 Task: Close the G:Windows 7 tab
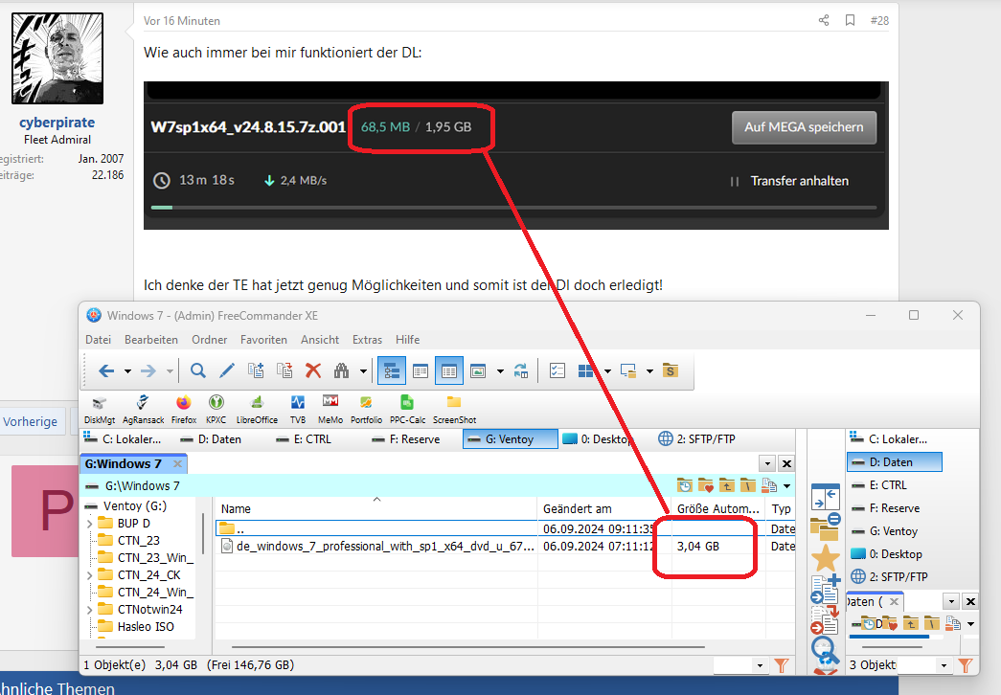pos(177,464)
